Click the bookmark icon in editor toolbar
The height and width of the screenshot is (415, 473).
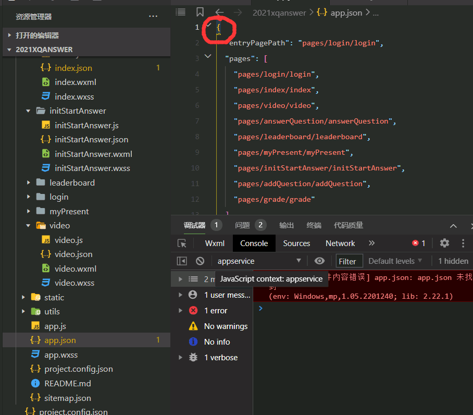(x=200, y=13)
